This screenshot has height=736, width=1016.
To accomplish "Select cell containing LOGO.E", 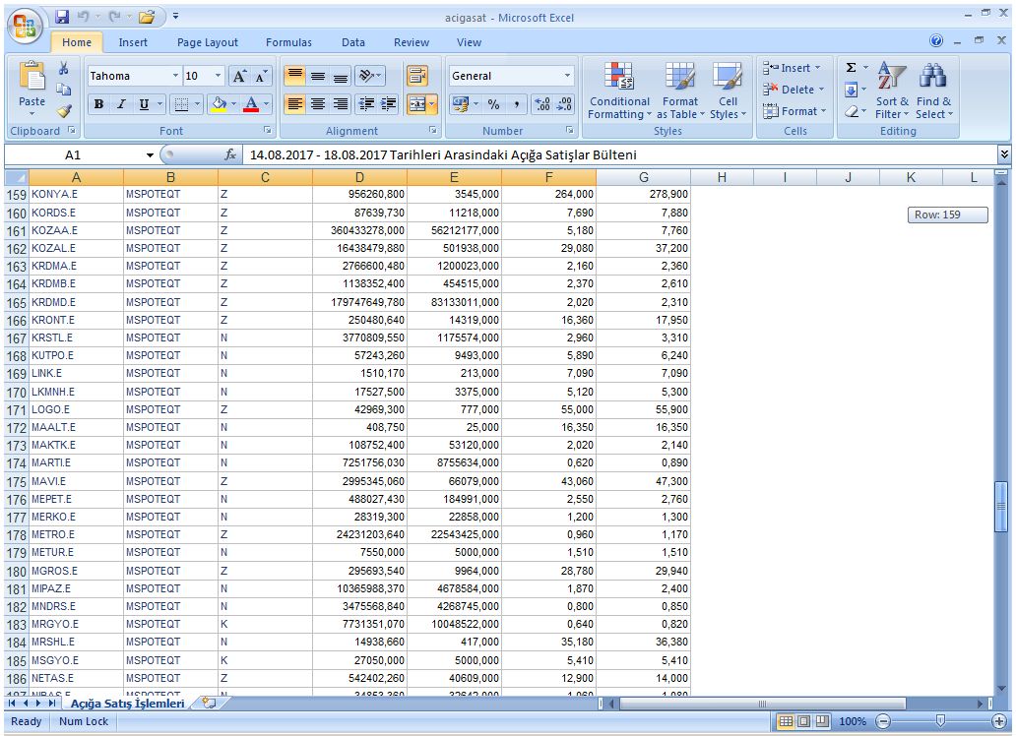I will [x=76, y=409].
